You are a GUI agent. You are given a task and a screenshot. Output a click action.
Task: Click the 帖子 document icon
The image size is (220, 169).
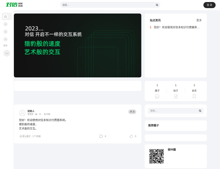pyautogui.click(x=176, y=96)
